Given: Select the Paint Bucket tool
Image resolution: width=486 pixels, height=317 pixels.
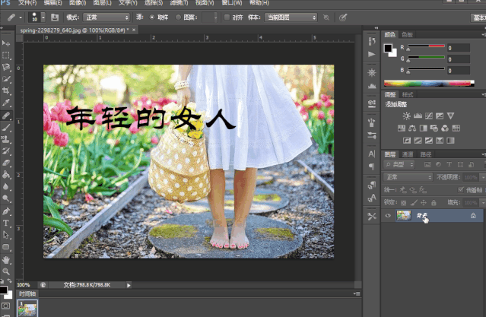Looking at the screenshot, I should [6, 174].
